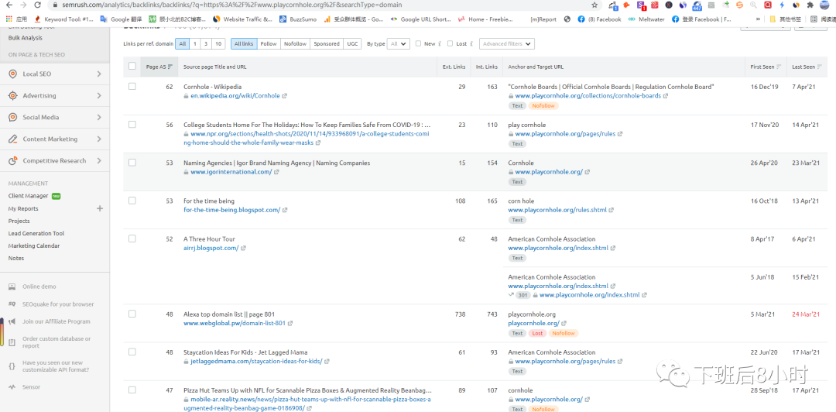This screenshot has height=412, width=836.
Task: Click the Competitive Research icon
Action: (13, 161)
